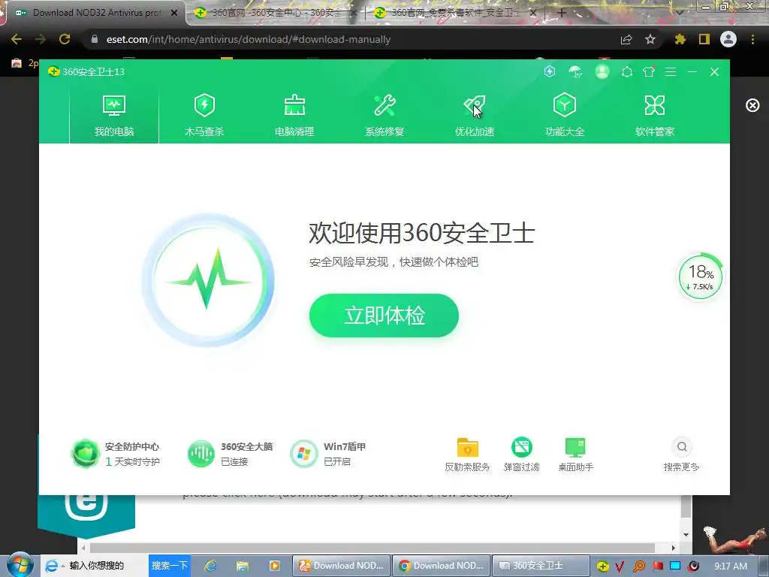
Task: Click blue monitor tray icon
Action: (x=675, y=566)
